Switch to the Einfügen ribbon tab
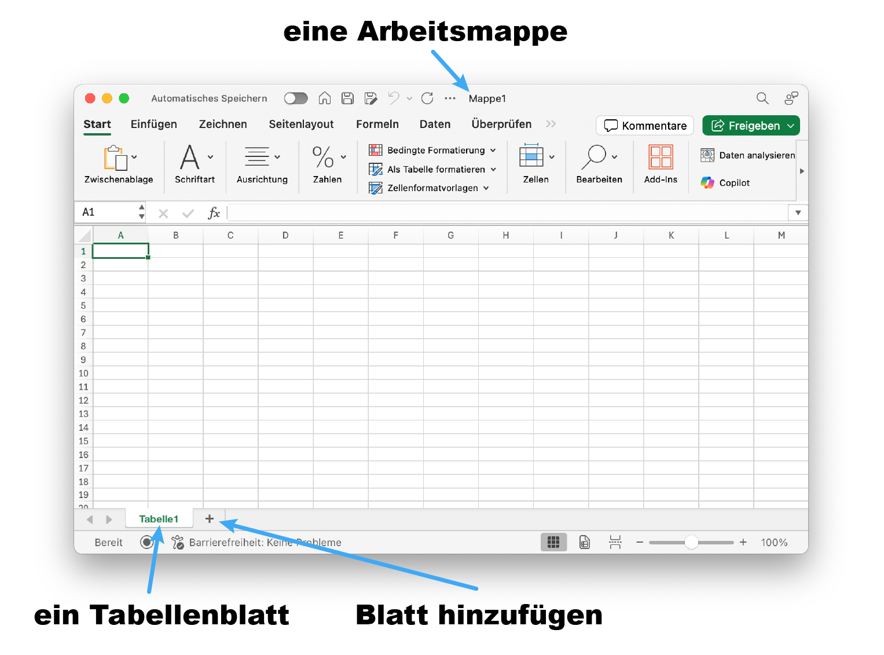The height and width of the screenshot is (655, 884). coord(153,125)
